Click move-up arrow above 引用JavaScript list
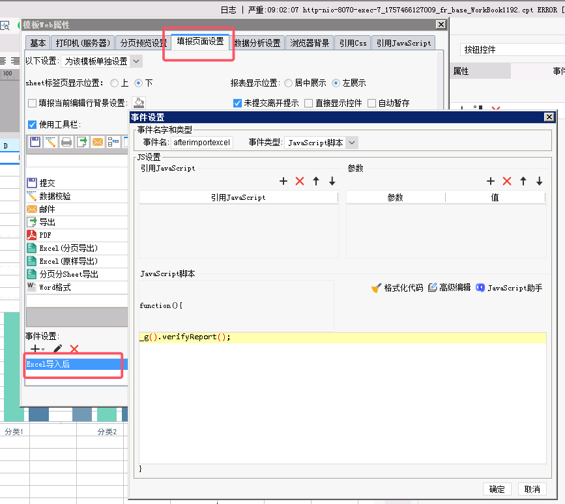The height and width of the screenshot is (504, 565). tap(316, 181)
